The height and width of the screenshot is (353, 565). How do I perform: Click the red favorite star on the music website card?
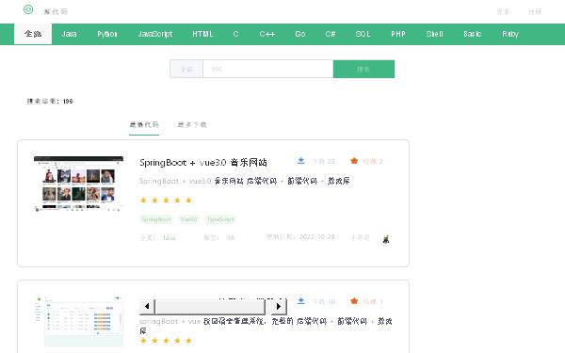tap(354, 161)
